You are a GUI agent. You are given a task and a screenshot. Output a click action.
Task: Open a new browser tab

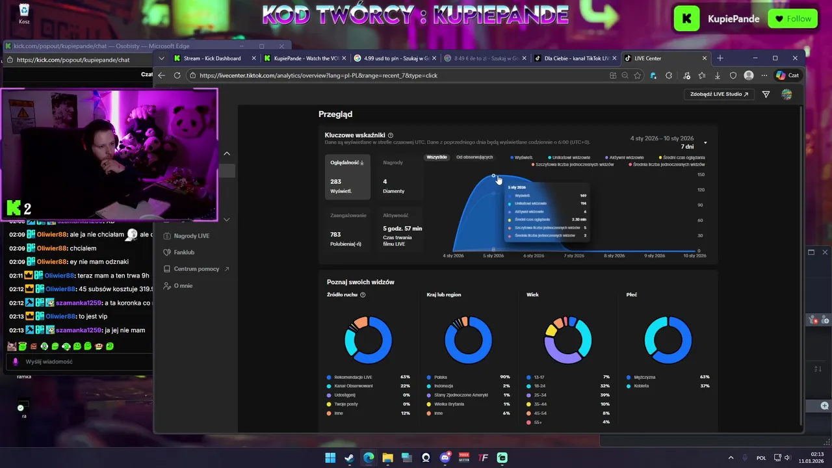pos(720,58)
